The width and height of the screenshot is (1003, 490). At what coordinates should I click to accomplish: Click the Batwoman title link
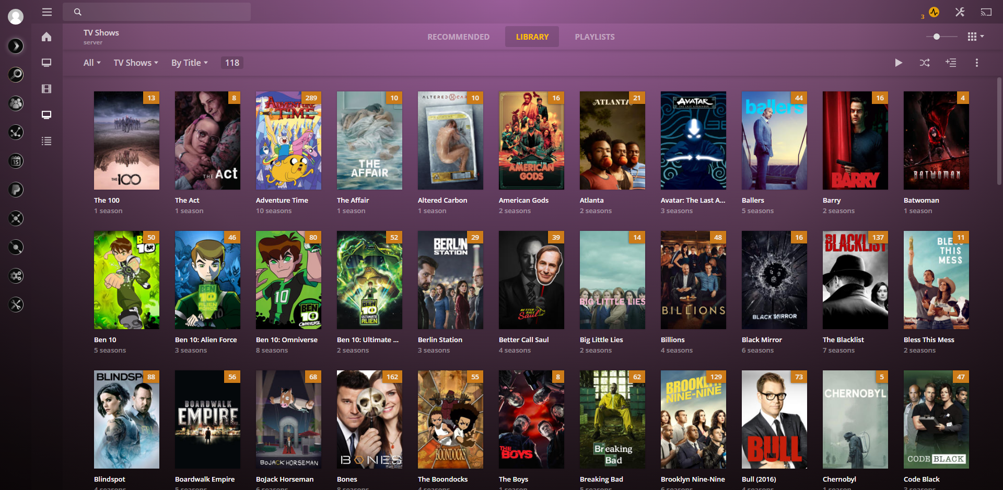(921, 200)
